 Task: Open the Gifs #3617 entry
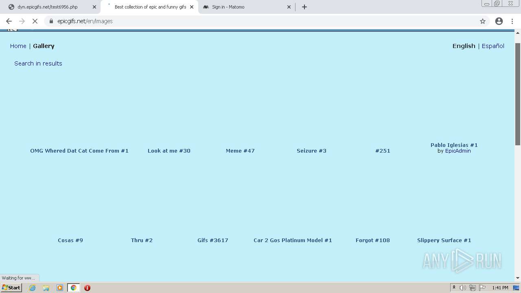tap(213, 240)
